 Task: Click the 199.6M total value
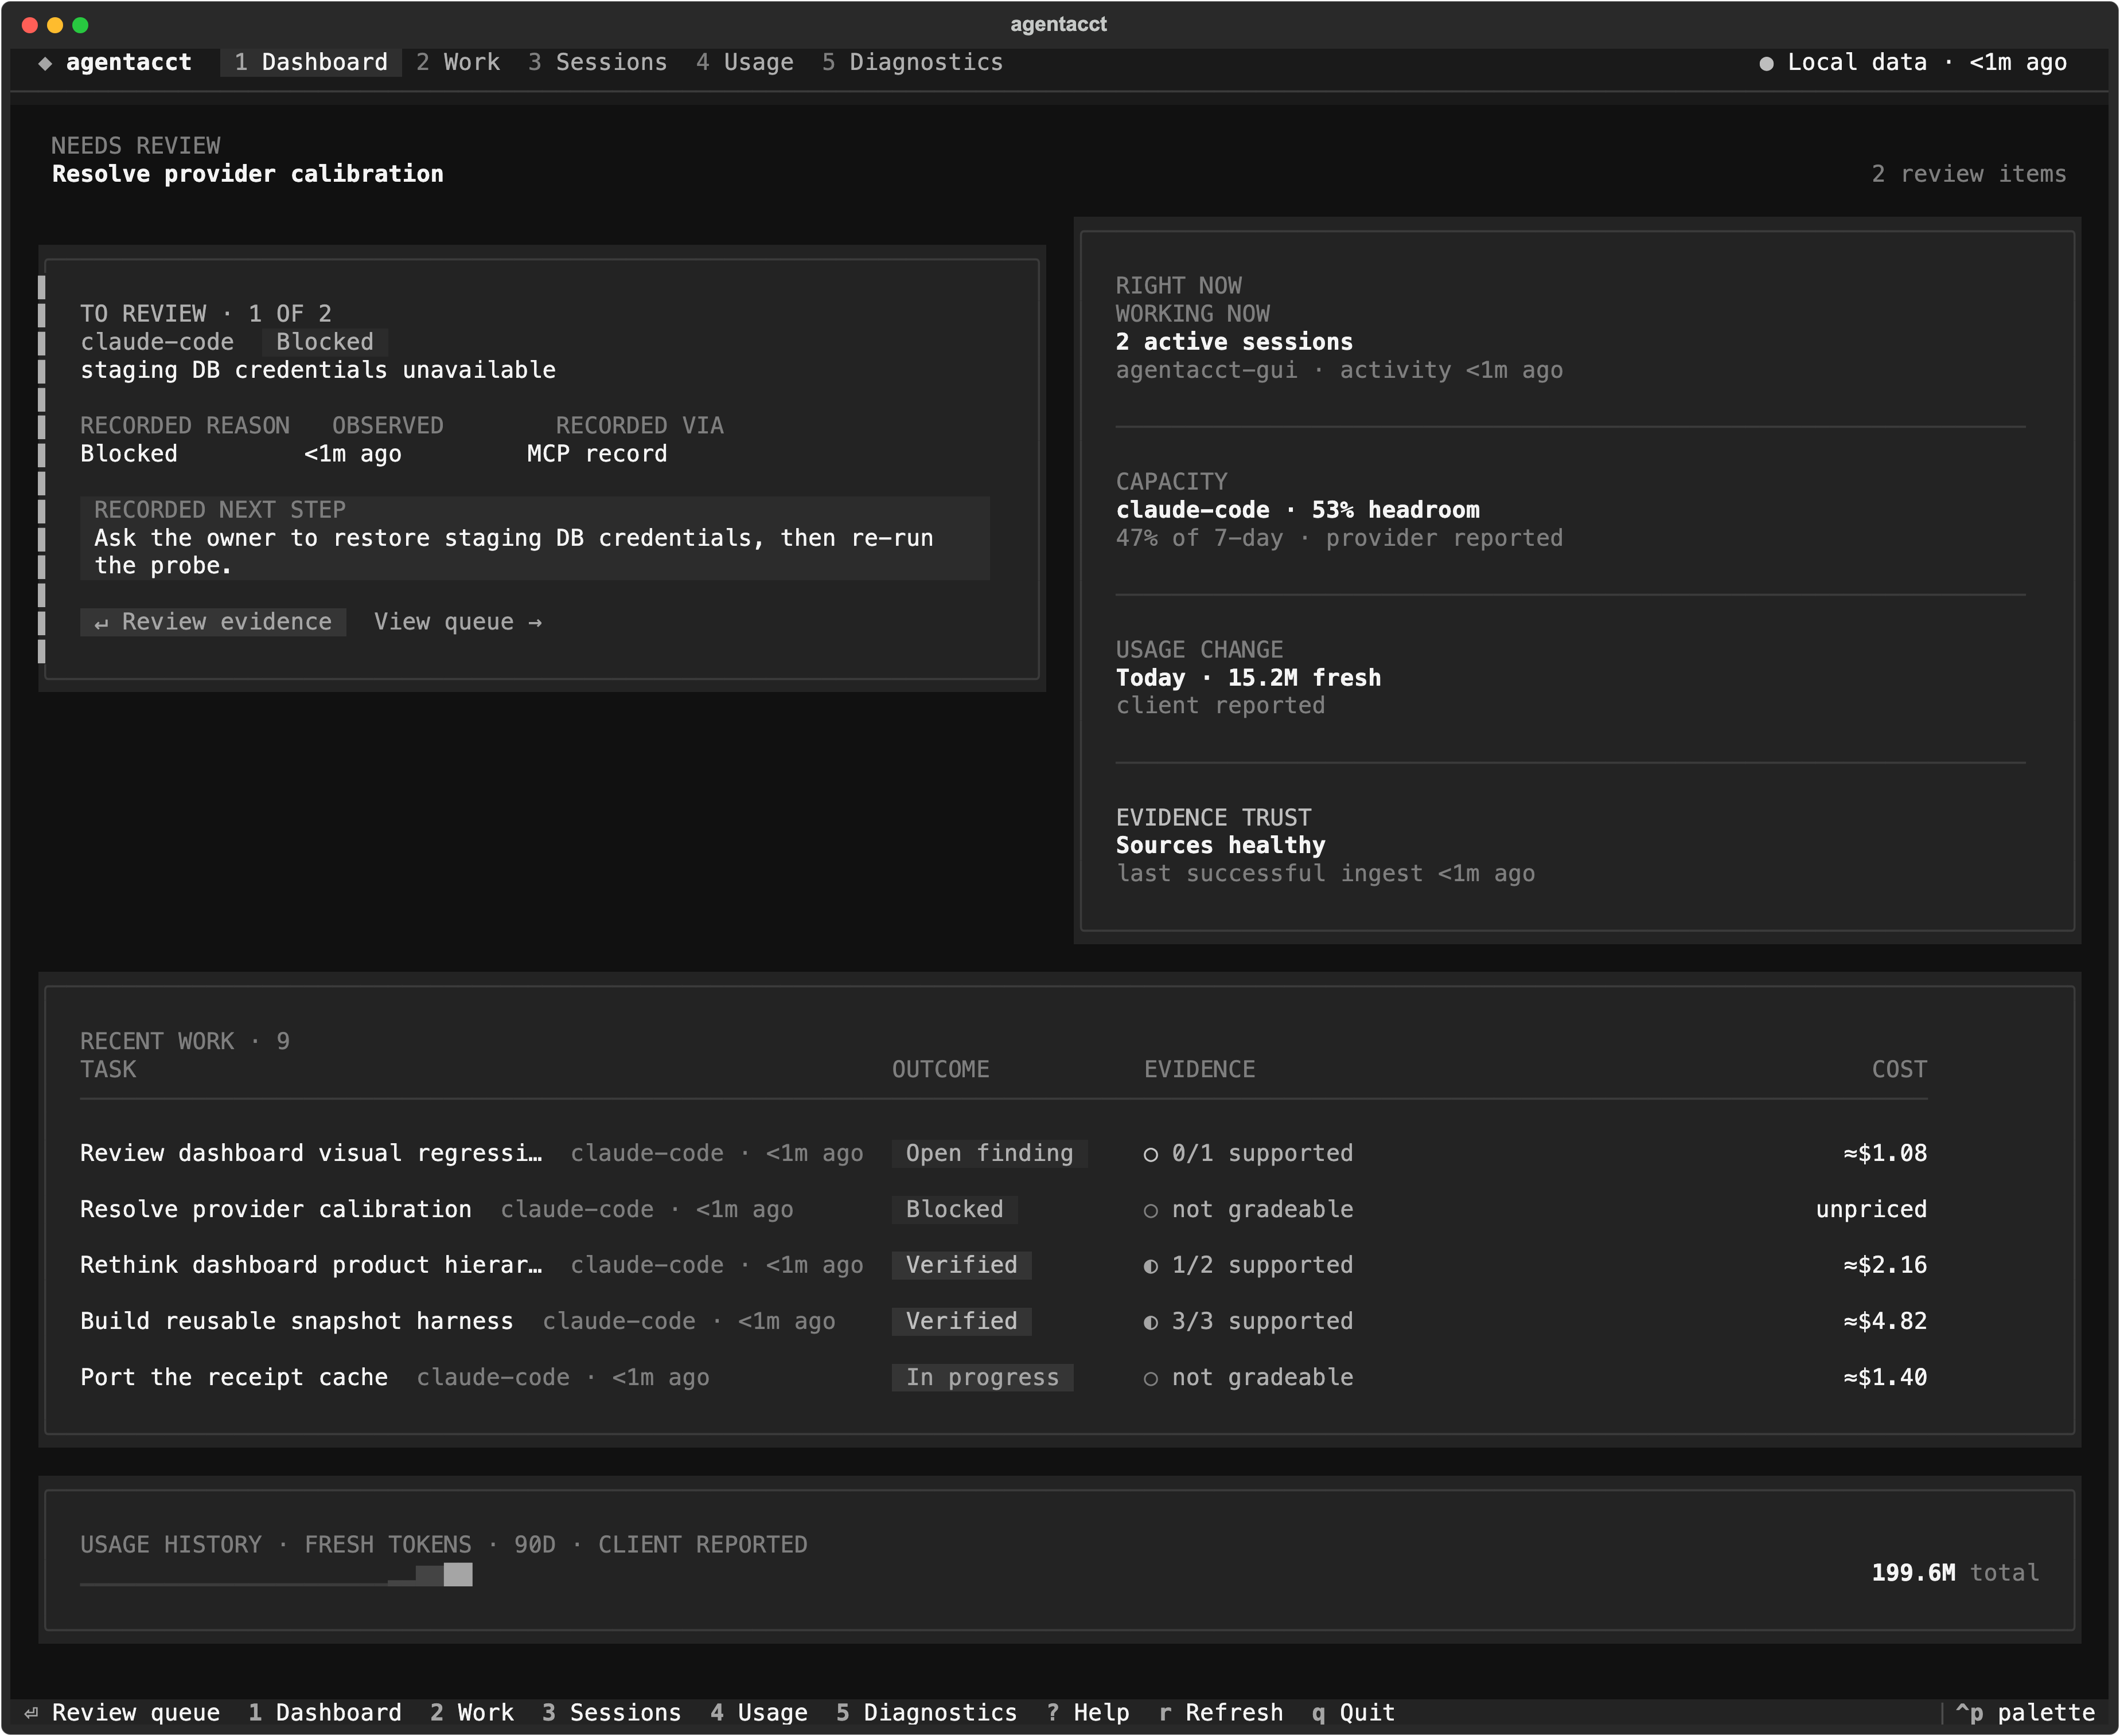pos(1955,1574)
